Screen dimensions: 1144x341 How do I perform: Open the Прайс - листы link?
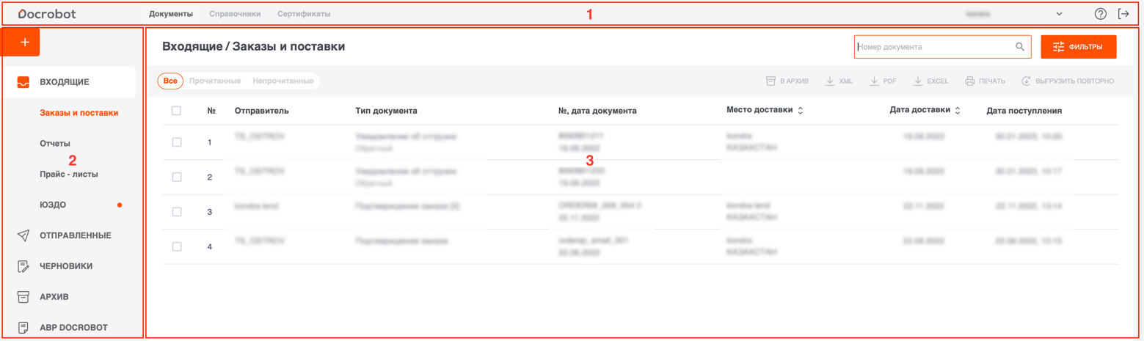69,175
